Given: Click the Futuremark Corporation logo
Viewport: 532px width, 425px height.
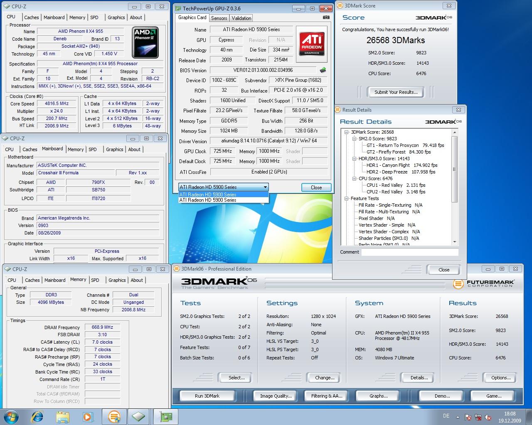Looking at the screenshot, I should [x=484, y=284].
